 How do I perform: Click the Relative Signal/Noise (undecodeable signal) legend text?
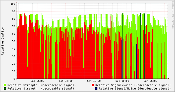tap(133, 85)
